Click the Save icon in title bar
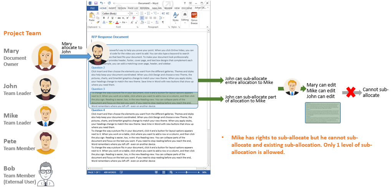The width and height of the screenshot is (391, 190). (96, 3)
